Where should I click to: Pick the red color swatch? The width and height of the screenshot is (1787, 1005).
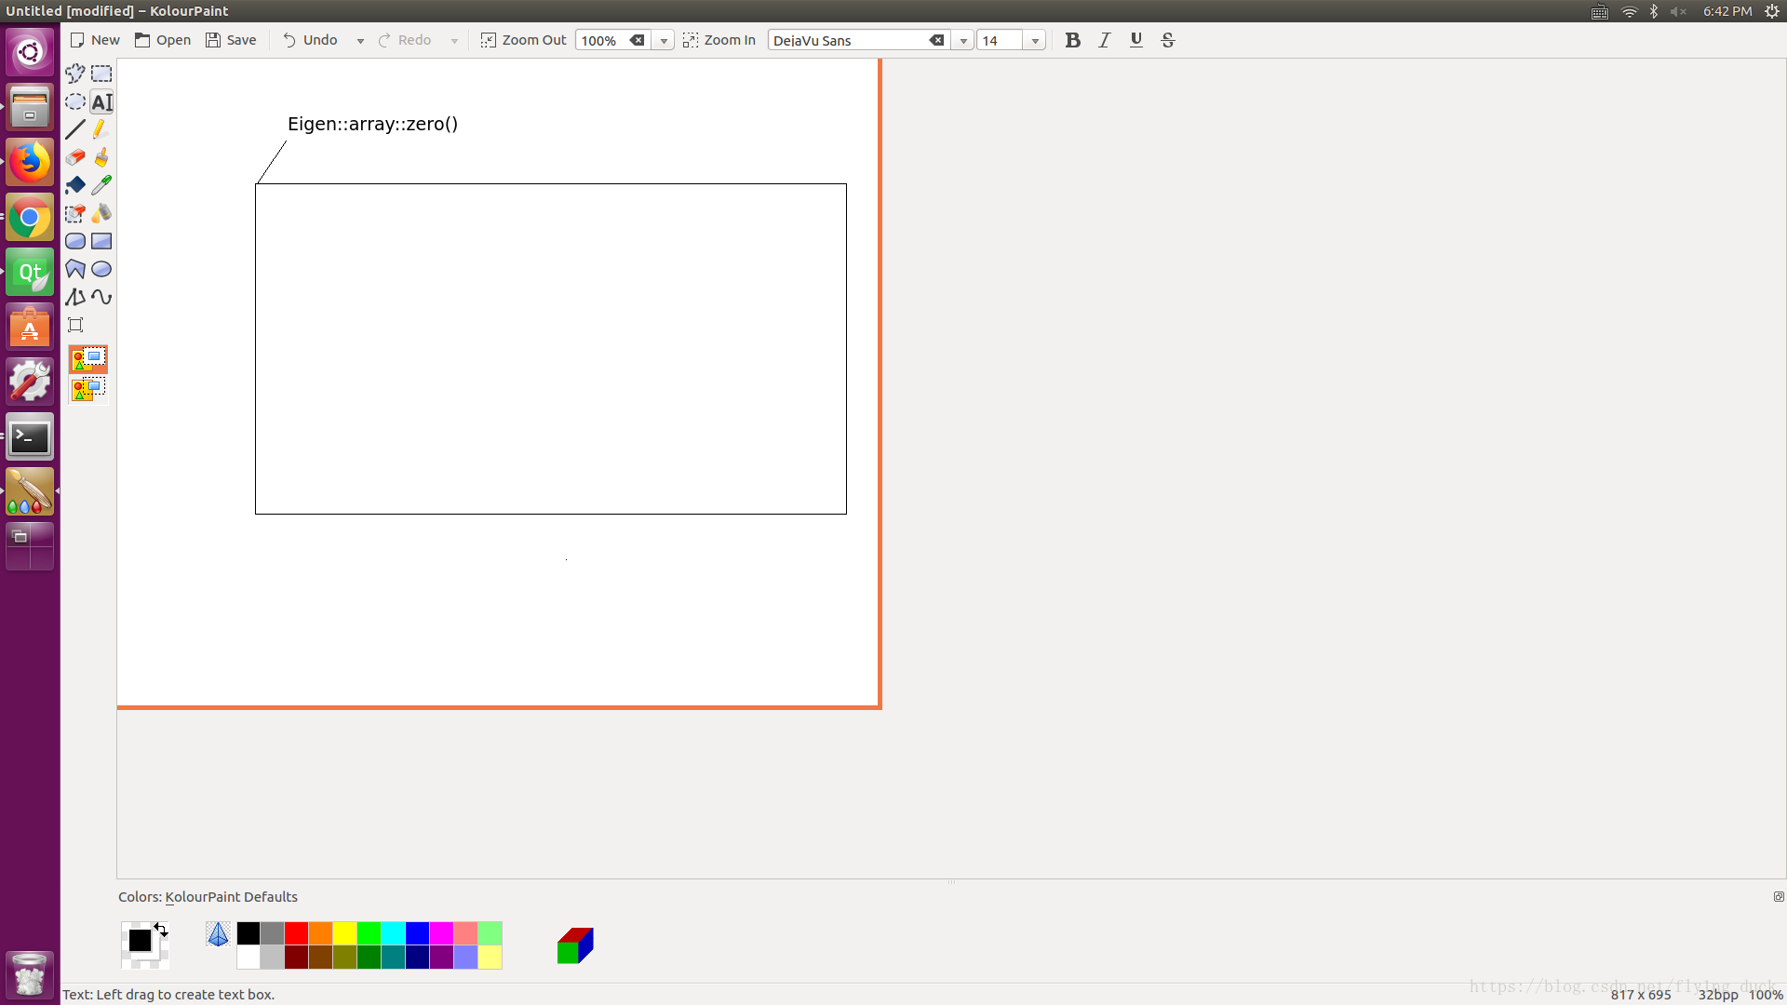click(296, 933)
